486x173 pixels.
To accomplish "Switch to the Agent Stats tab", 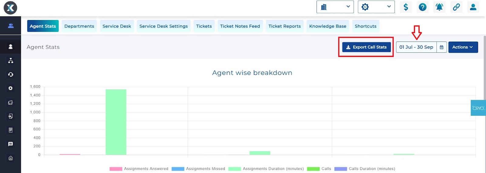I will click(43, 26).
